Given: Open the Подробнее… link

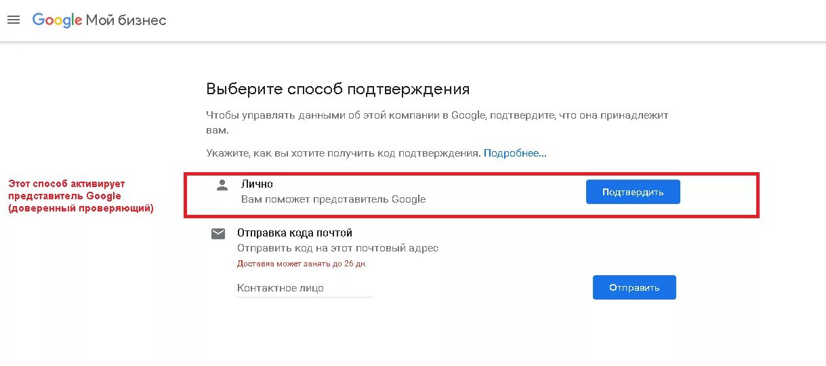Looking at the screenshot, I should [x=515, y=153].
